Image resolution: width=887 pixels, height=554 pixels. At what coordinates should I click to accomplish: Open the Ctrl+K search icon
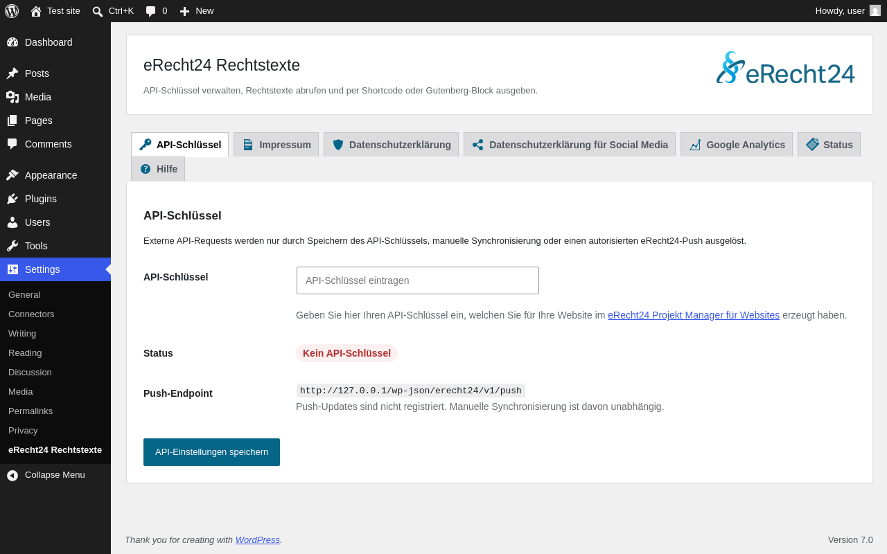click(x=98, y=11)
